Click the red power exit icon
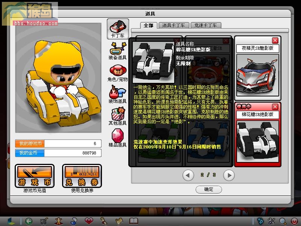301x226 pixels. [x=294, y=221]
